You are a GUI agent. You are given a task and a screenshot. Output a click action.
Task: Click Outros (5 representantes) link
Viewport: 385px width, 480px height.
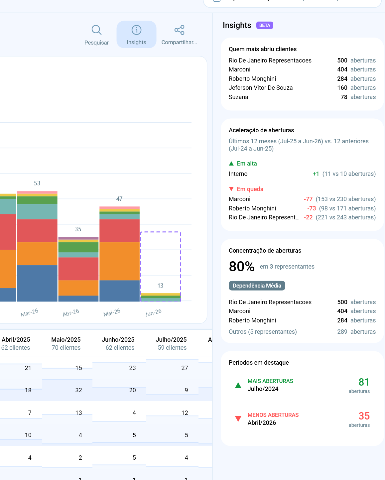(x=263, y=332)
